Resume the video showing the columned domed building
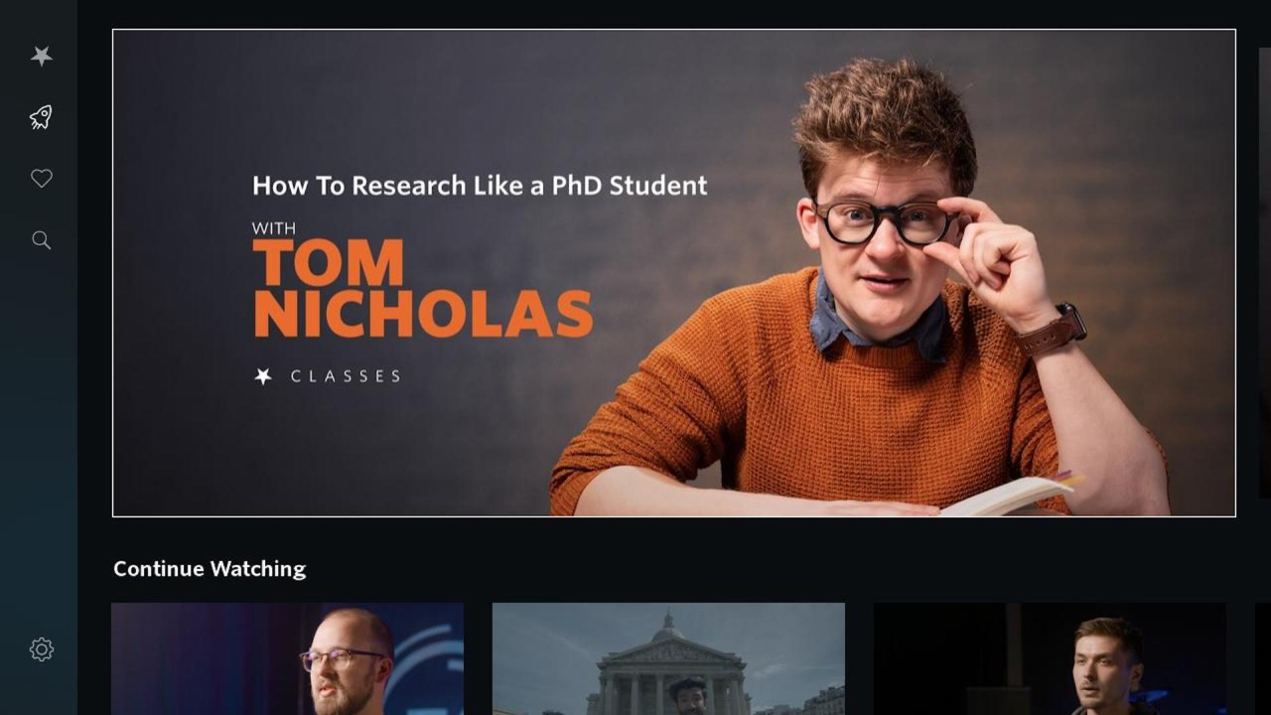This screenshot has width=1271, height=715. pos(668,658)
